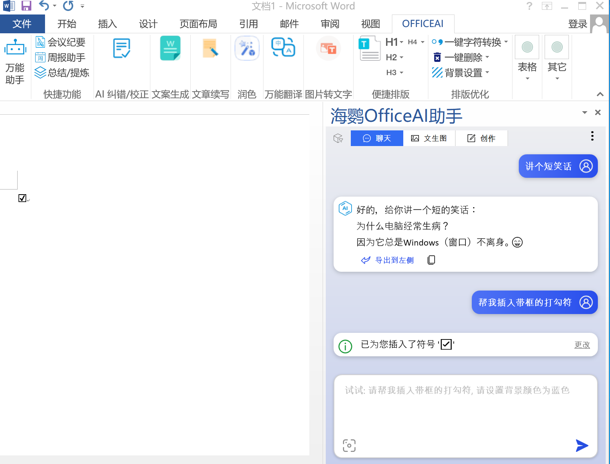The width and height of the screenshot is (610, 464).
Task: Switch to the 开始 ribbon tab
Action: pyautogui.click(x=67, y=24)
